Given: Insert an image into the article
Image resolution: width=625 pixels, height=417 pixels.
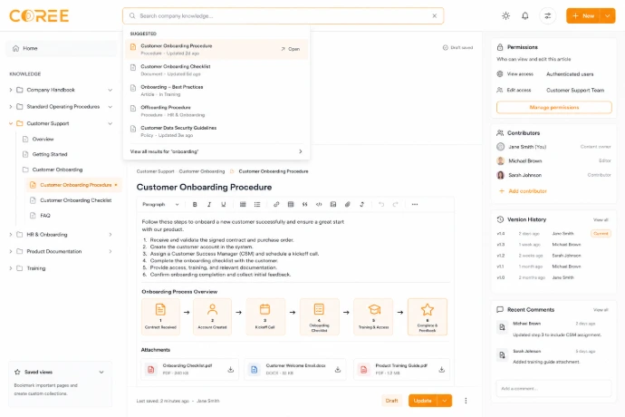Looking at the screenshot, I should click(333, 204).
